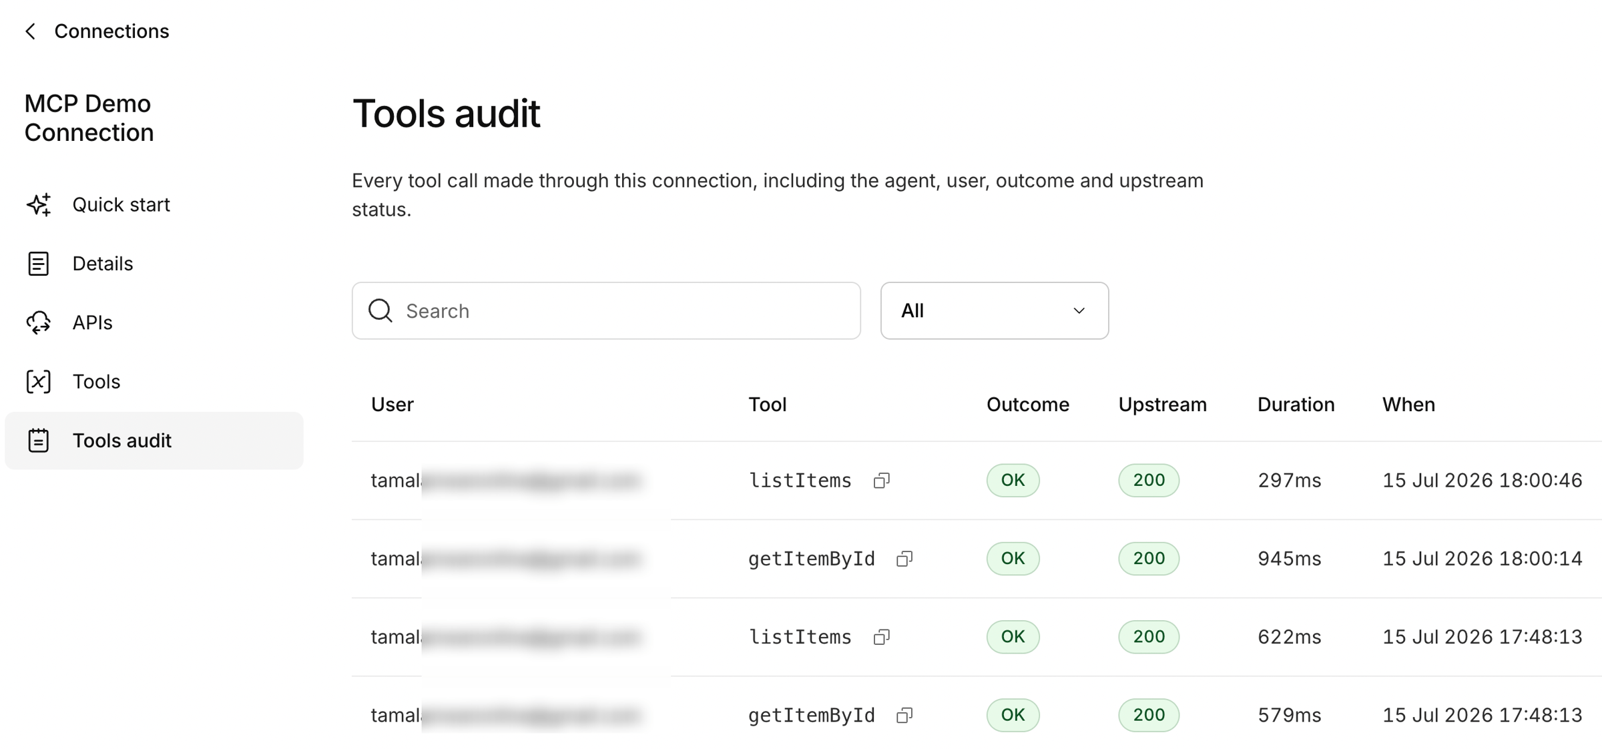The image size is (1602, 749).
Task: Click the OK badge in the 579ms row
Action: [1013, 715]
